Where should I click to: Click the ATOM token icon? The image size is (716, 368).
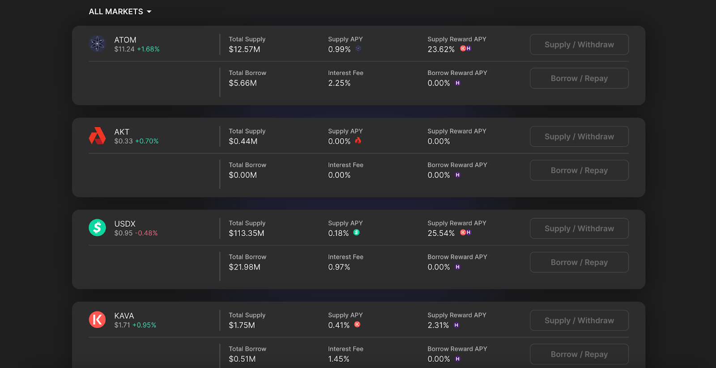97,44
